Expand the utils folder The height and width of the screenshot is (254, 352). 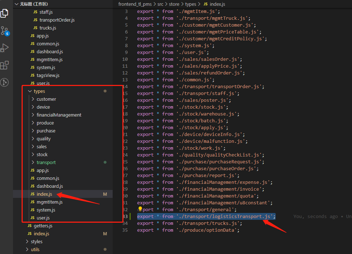tap(27, 250)
